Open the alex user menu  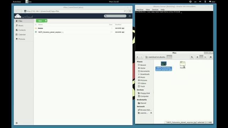tap(212, 2)
